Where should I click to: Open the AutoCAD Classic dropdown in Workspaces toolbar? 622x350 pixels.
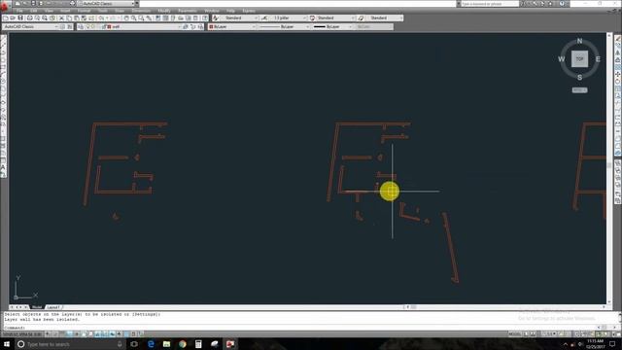pyautogui.click(x=30, y=26)
